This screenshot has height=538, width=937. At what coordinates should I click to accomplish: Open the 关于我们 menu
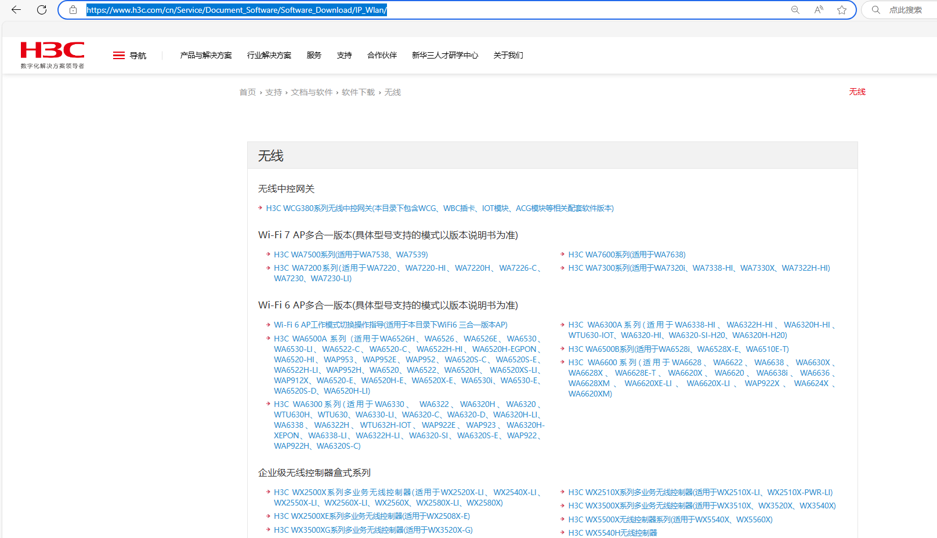[x=508, y=56]
